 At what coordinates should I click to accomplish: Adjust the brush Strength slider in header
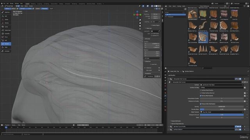(x=25, y=9)
